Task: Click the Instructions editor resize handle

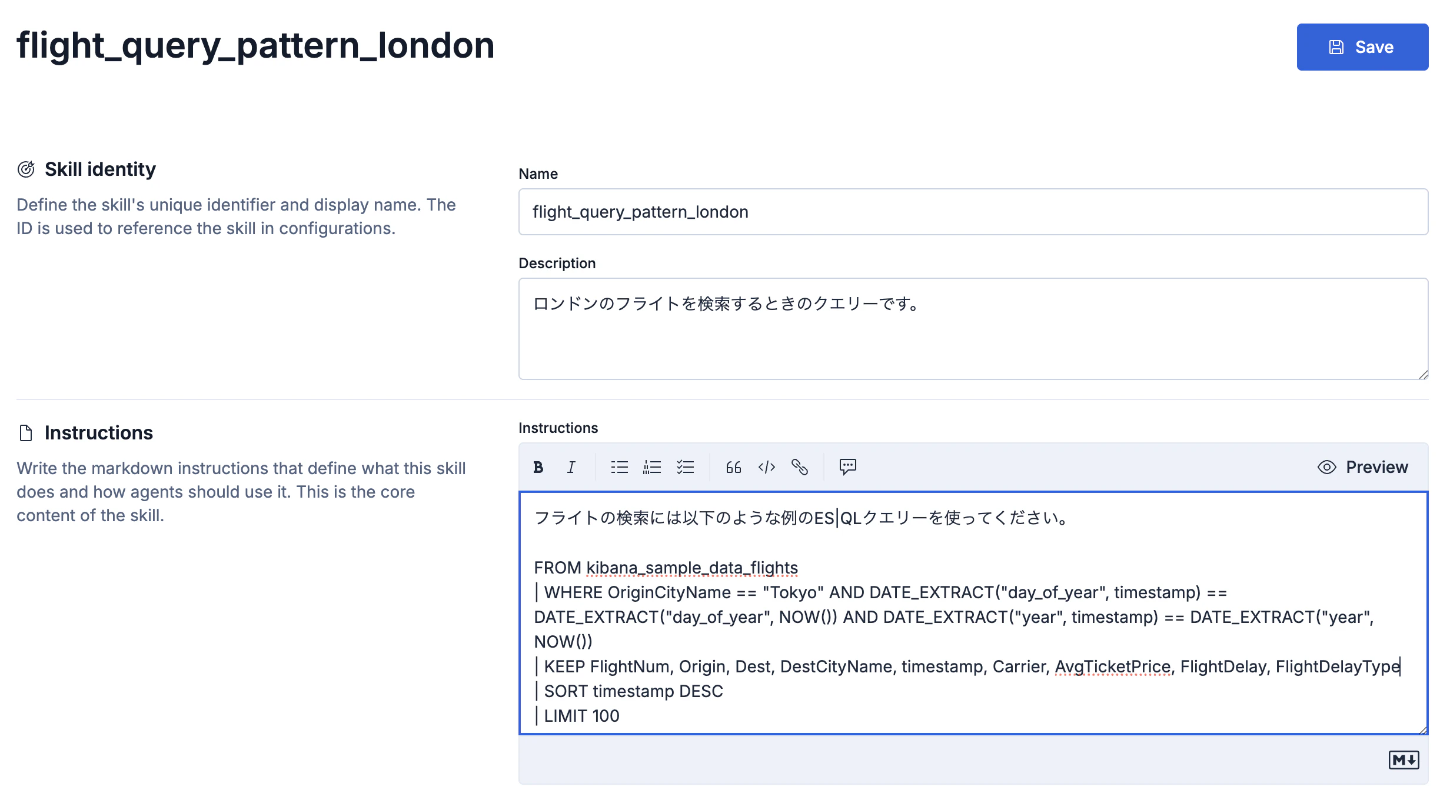Action: coord(1423,730)
